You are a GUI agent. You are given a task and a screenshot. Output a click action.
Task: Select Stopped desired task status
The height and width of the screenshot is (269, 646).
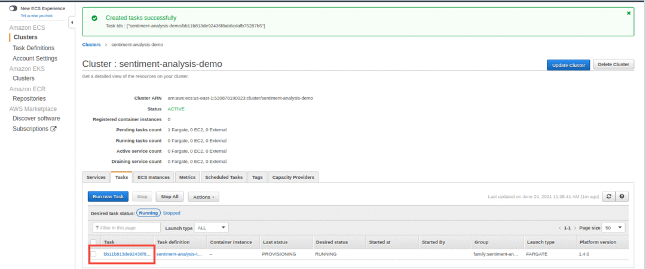[172, 213]
